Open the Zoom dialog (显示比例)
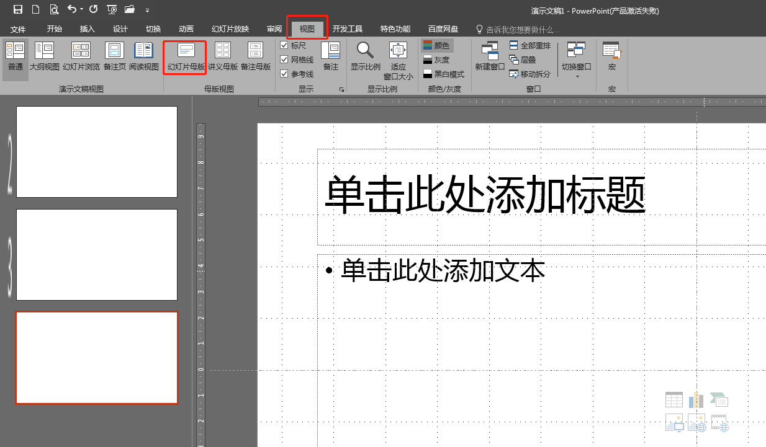Image resolution: width=766 pixels, height=447 pixels. pos(365,57)
